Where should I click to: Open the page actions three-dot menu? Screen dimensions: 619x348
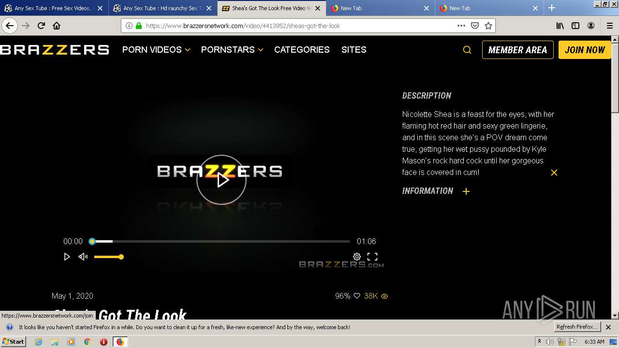tap(461, 26)
